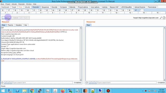
Task: Open the Intruder menu in the menu bar
Action: (x=14, y=4)
